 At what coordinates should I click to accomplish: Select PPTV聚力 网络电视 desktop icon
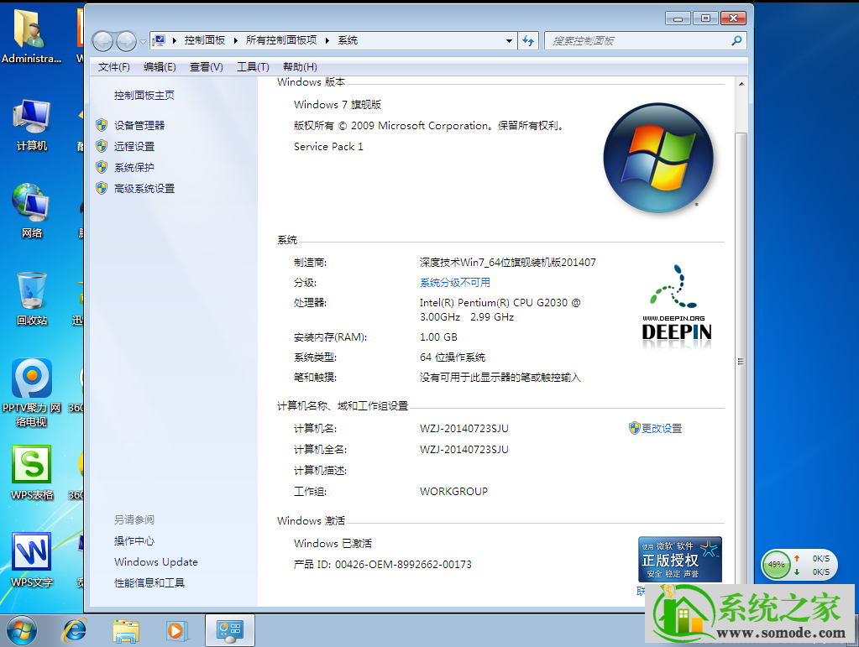coord(31,393)
